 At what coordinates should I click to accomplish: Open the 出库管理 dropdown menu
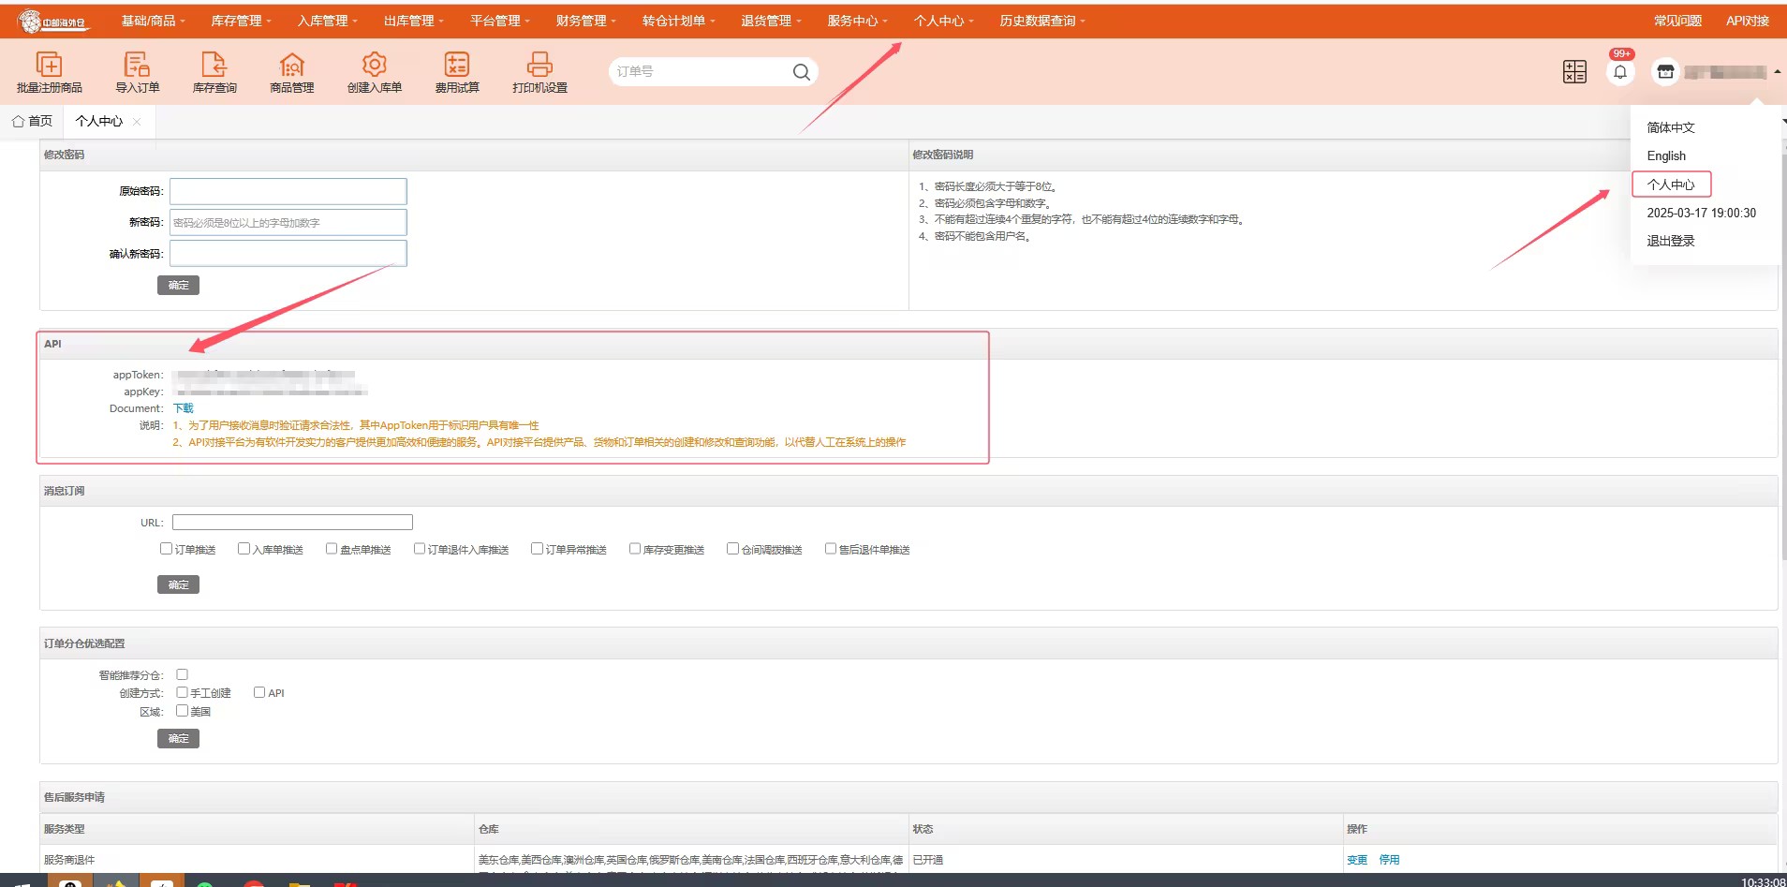coord(413,21)
